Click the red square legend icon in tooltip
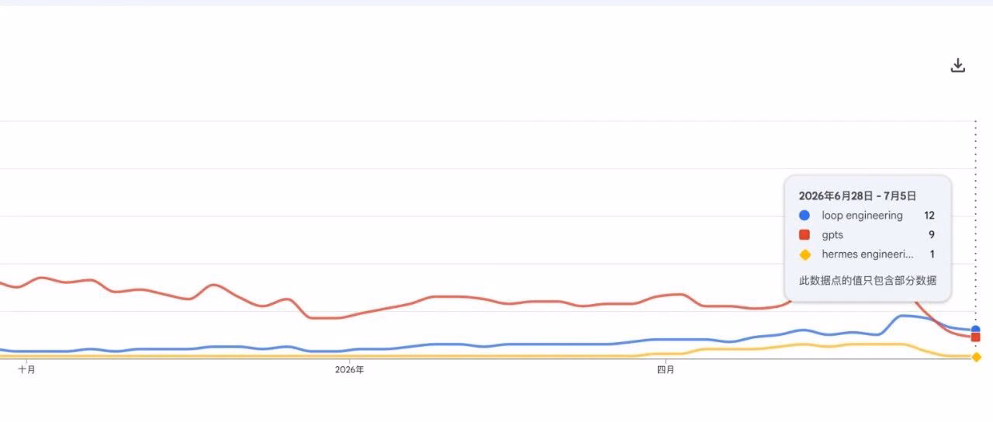Image resolution: width=993 pixels, height=422 pixels. pos(804,235)
